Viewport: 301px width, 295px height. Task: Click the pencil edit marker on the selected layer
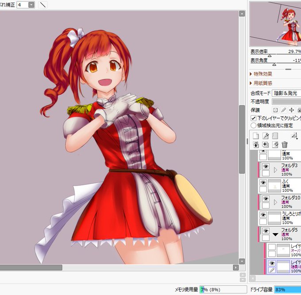pos(272,270)
